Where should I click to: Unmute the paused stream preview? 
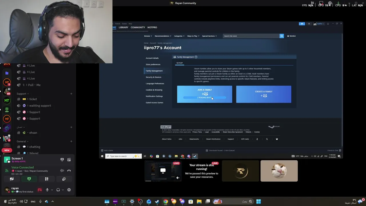178,178
